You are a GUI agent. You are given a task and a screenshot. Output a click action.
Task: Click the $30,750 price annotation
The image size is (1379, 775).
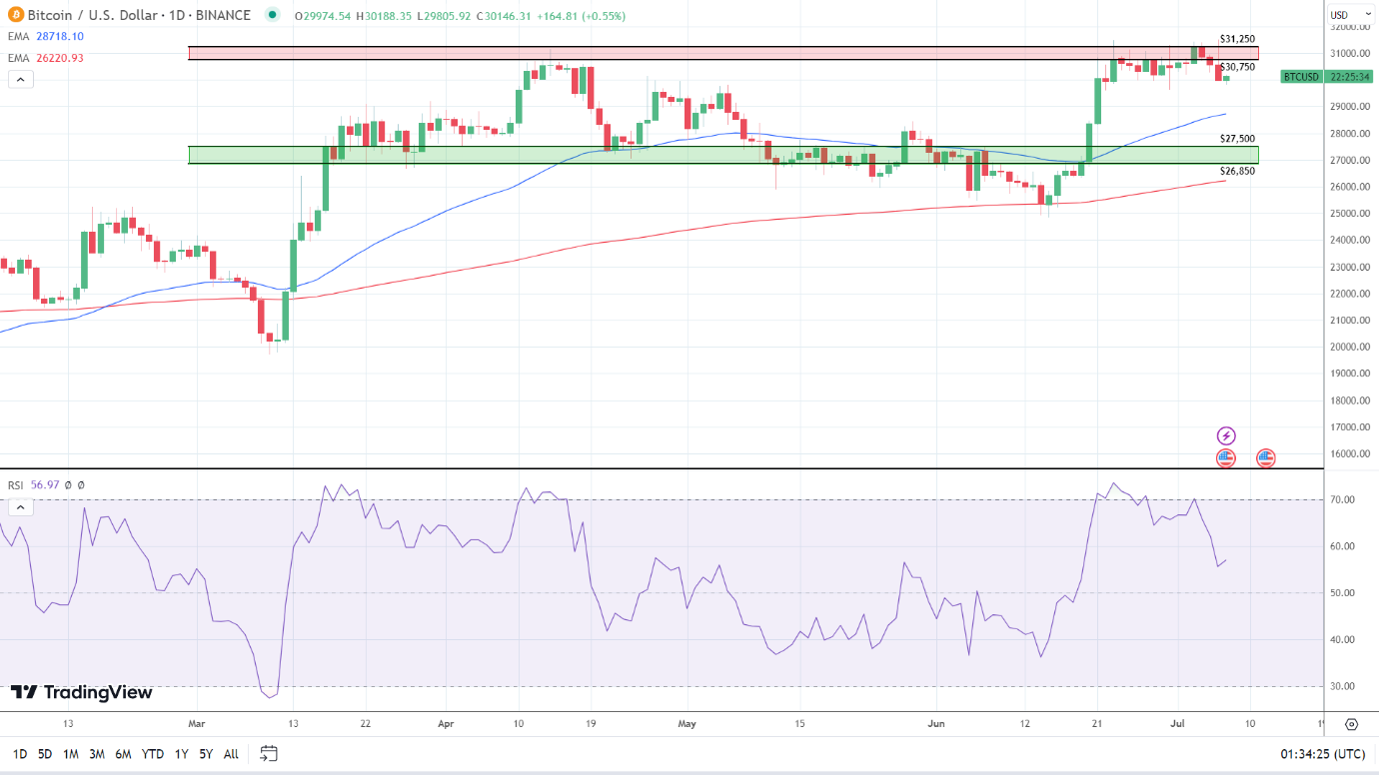pyautogui.click(x=1237, y=67)
